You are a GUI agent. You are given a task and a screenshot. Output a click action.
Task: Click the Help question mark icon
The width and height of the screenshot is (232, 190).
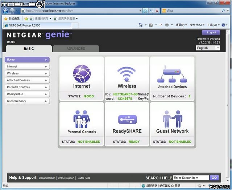pos(223,25)
